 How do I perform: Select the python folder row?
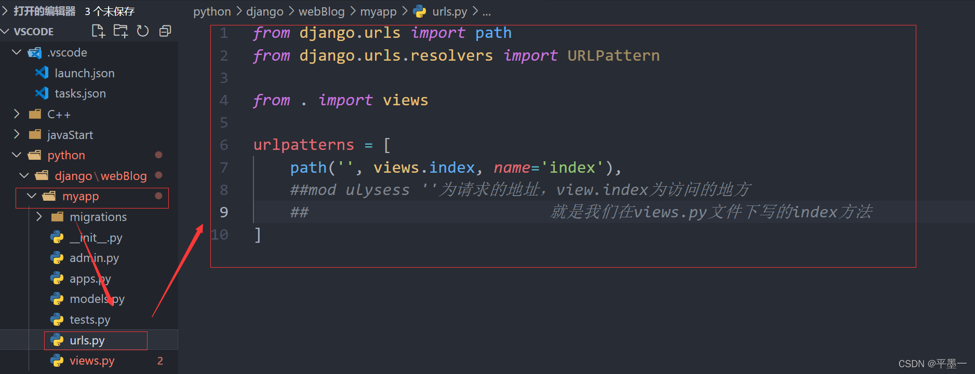click(89, 155)
